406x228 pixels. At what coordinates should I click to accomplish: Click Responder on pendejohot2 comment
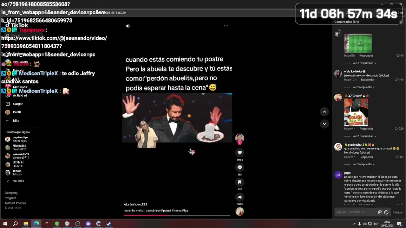[x=366, y=157]
